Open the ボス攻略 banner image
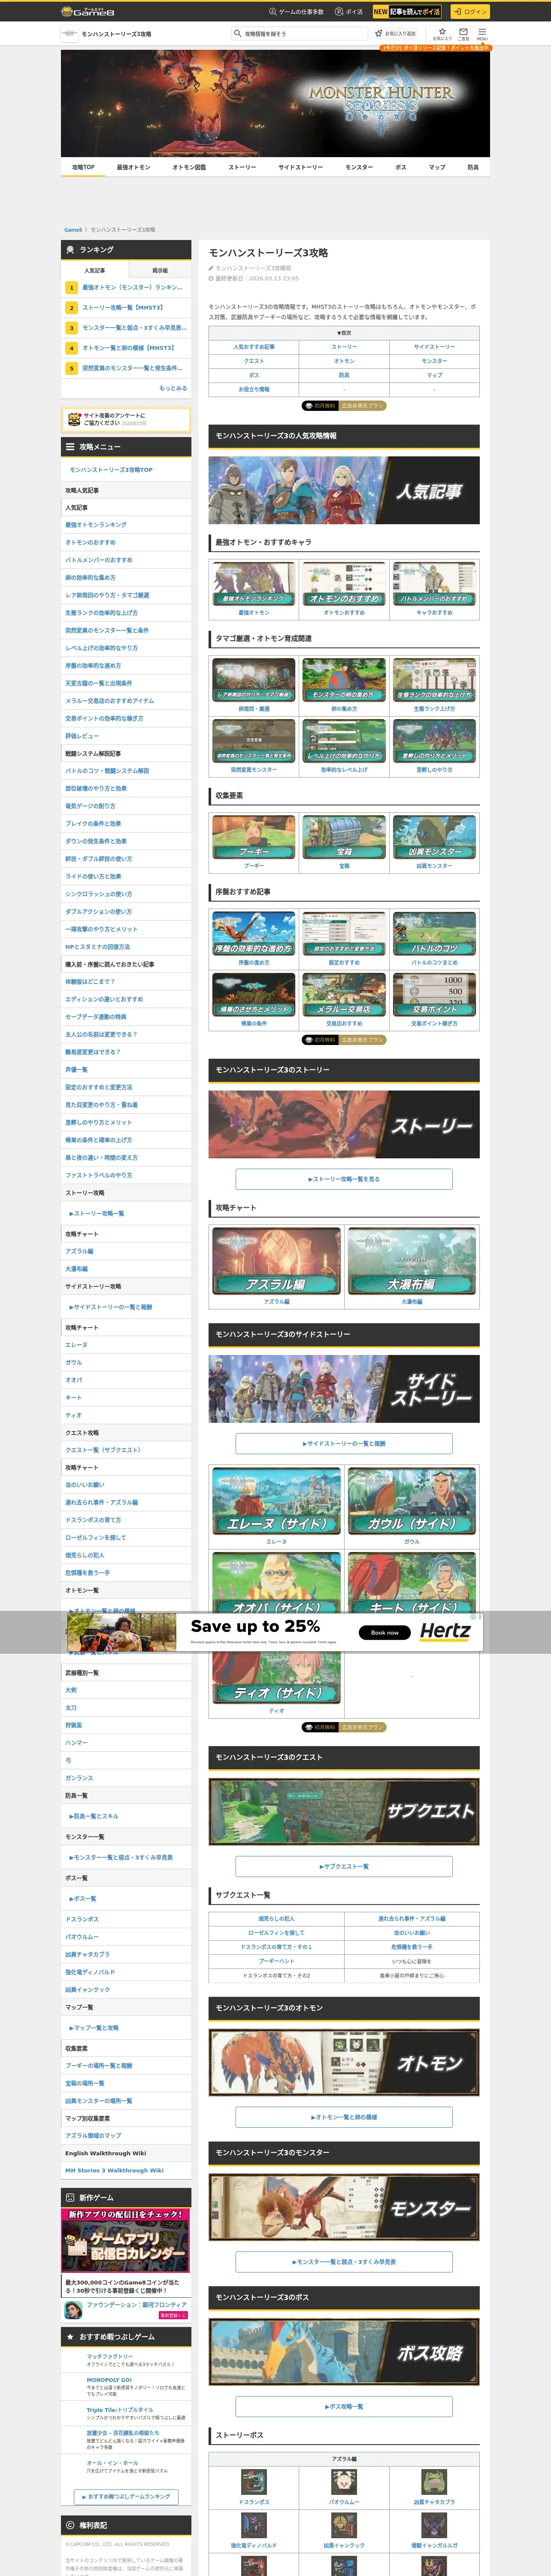 344,2352
